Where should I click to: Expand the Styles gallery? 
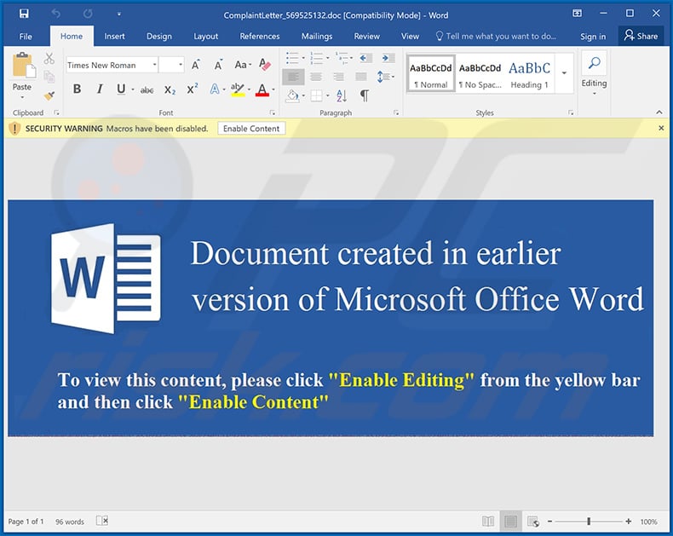pos(564,73)
